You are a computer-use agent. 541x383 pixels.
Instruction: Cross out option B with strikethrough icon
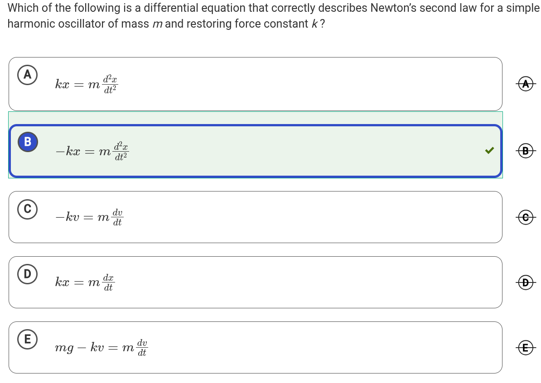pyautogui.click(x=525, y=151)
